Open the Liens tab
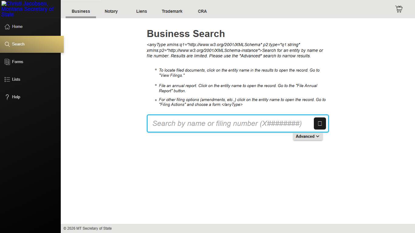 142,11
